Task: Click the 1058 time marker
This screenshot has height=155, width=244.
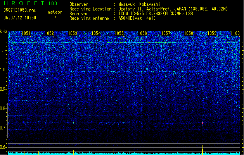Action: (x=189, y=33)
